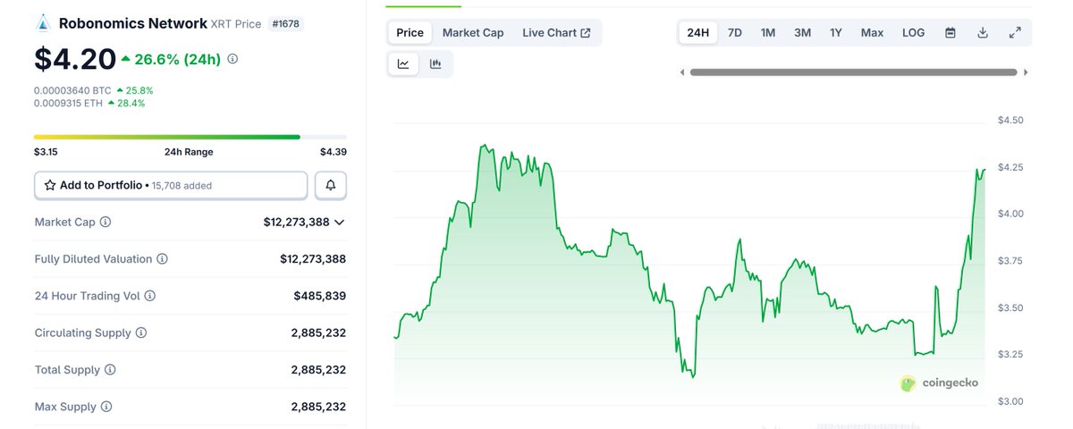Open info tooltip next to 24h percentage

tap(233, 59)
